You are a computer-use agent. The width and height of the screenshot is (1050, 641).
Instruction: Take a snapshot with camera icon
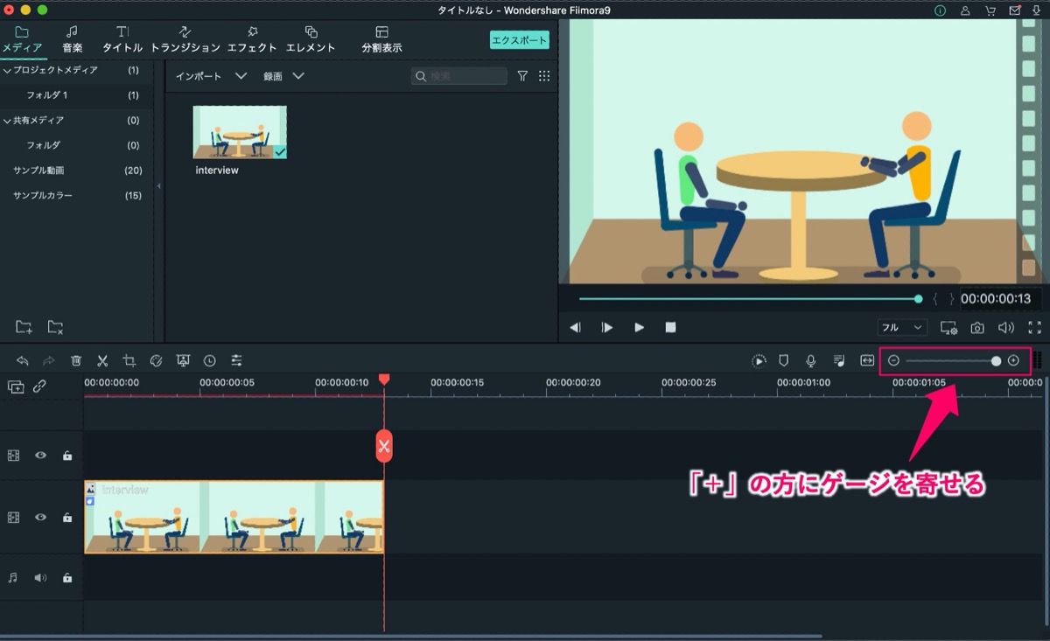tap(977, 327)
